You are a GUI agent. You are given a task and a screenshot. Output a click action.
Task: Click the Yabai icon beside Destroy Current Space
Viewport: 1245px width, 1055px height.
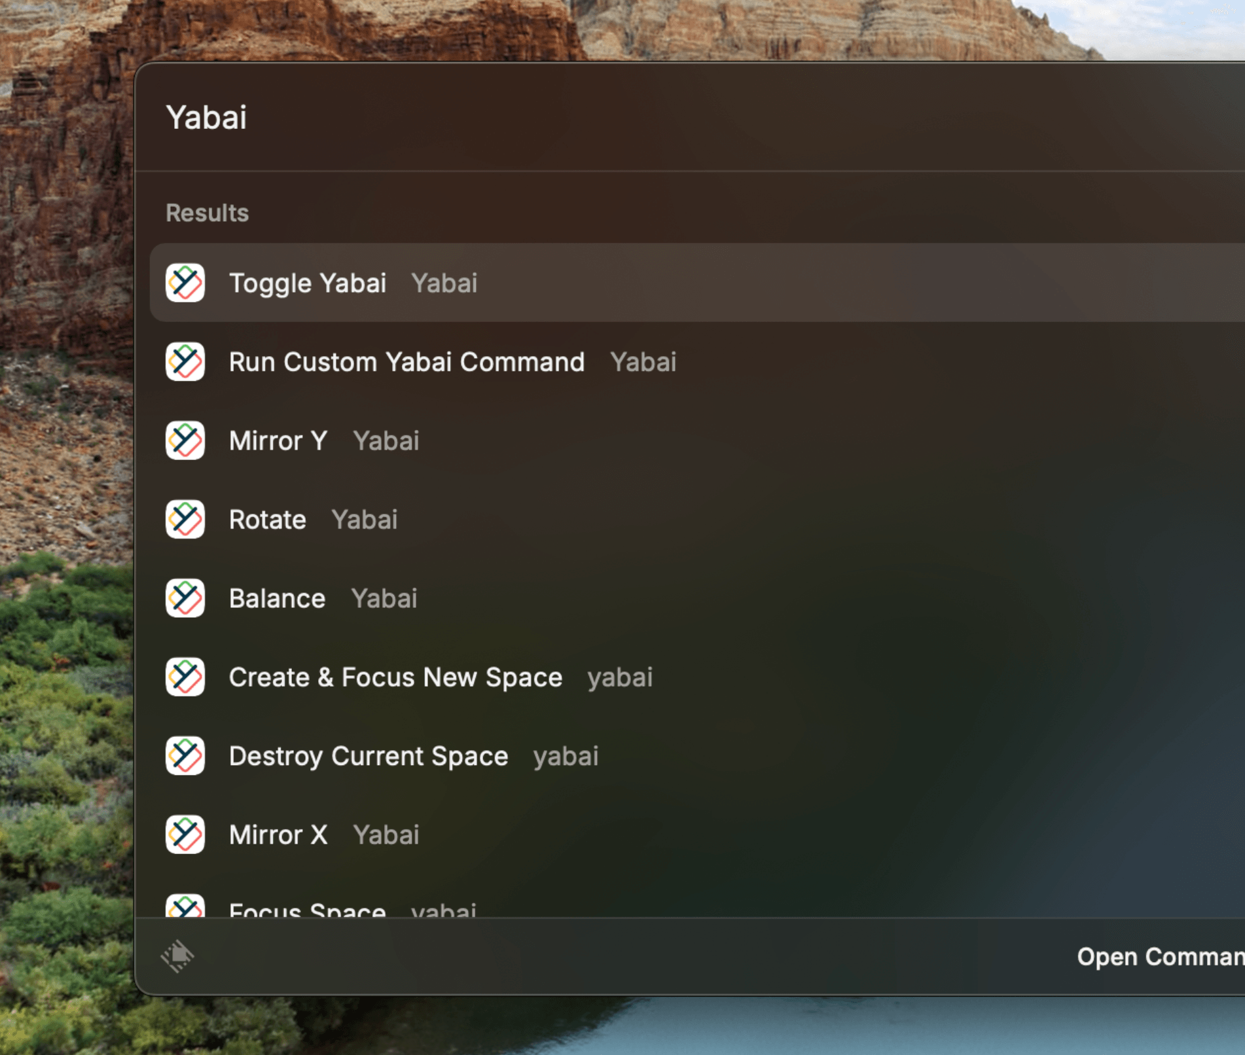click(x=185, y=756)
